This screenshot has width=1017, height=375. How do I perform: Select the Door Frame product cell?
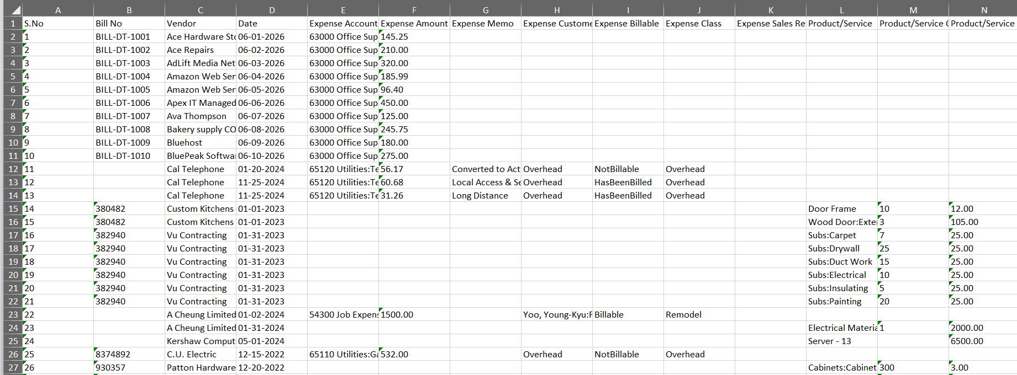pos(842,208)
